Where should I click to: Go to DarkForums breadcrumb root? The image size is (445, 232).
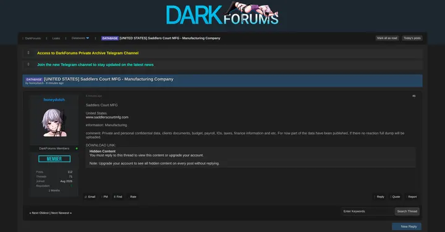tap(33, 38)
